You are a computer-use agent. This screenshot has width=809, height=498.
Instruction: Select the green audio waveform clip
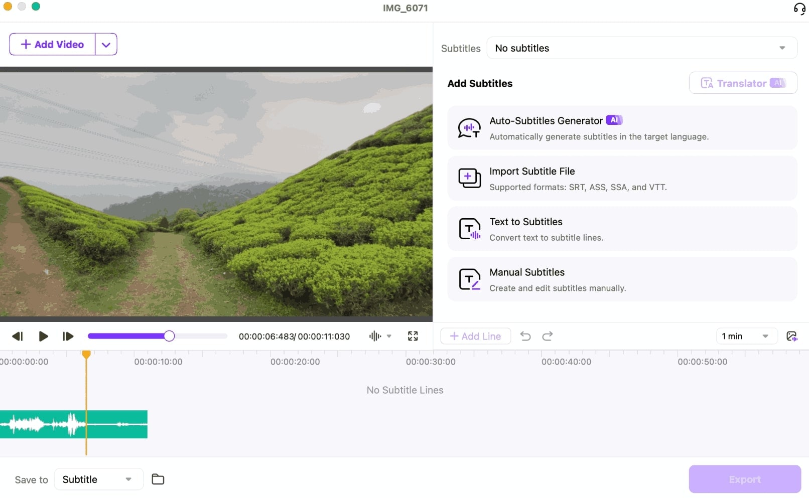pyautogui.click(x=74, y=424)
